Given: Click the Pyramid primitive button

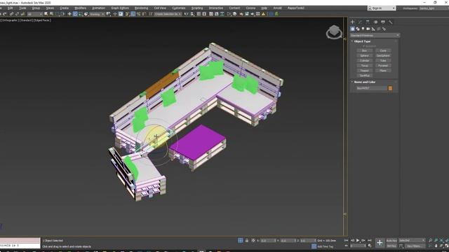Looking at the screenshot, I should pos(383,66).
